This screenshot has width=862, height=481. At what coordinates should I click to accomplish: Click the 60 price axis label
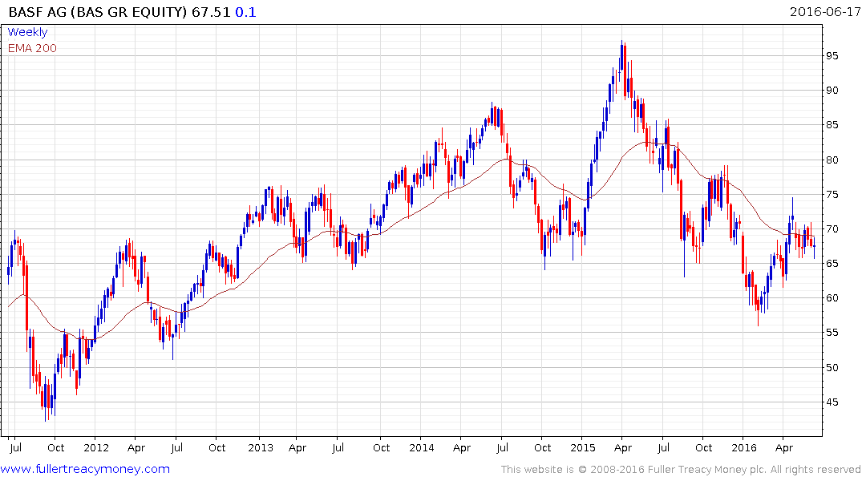832,298
